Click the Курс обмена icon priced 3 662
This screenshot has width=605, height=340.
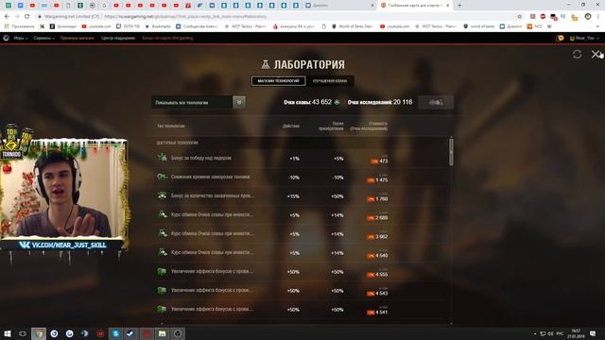162,233
